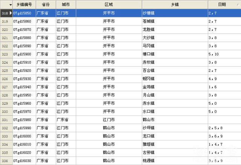This screenshot has width=241, height=165.
Task: Select cell 07gd15870
Action: (24, 29)
